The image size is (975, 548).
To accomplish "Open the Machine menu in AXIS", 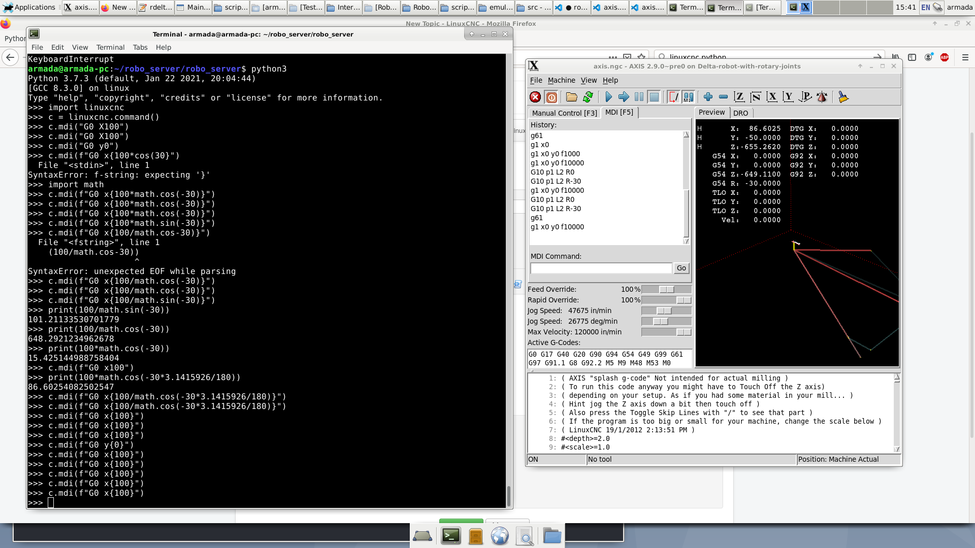I will (561, 80).
